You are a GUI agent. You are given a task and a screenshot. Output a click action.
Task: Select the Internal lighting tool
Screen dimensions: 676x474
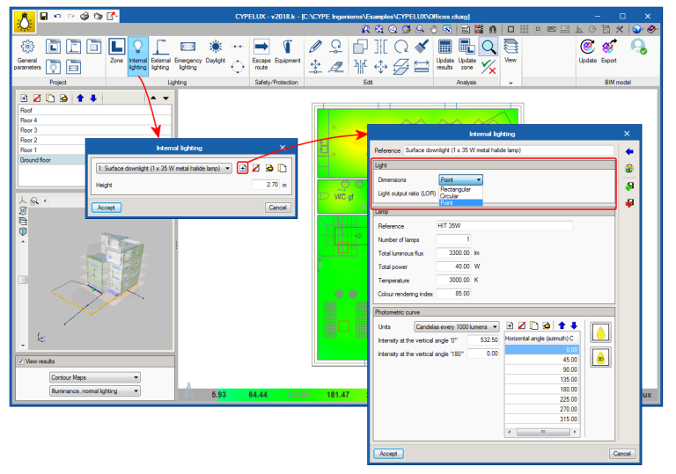(138, 53)
